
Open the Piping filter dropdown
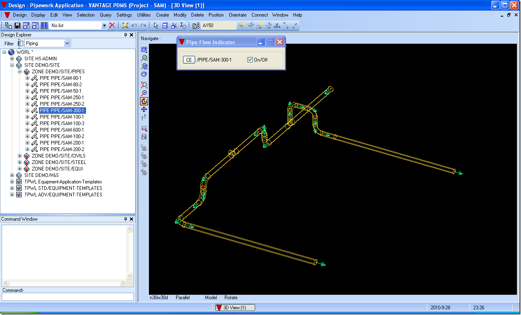[x=67, y=43]
